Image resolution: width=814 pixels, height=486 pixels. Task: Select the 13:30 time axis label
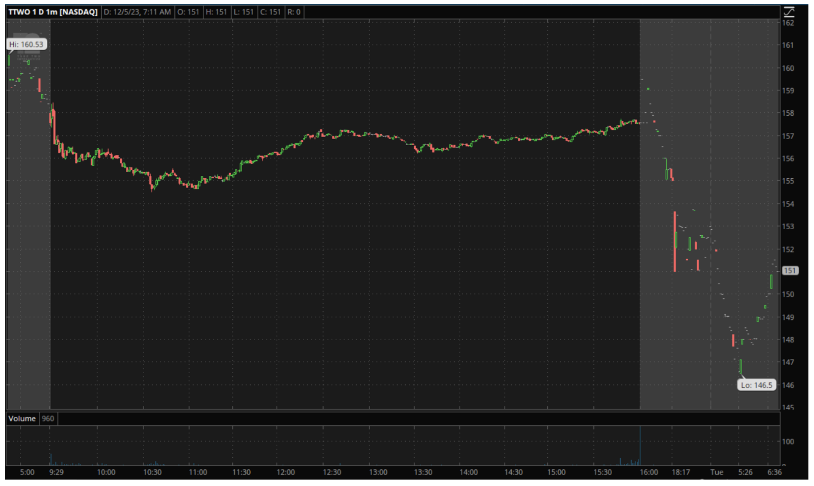click(423, 472)
